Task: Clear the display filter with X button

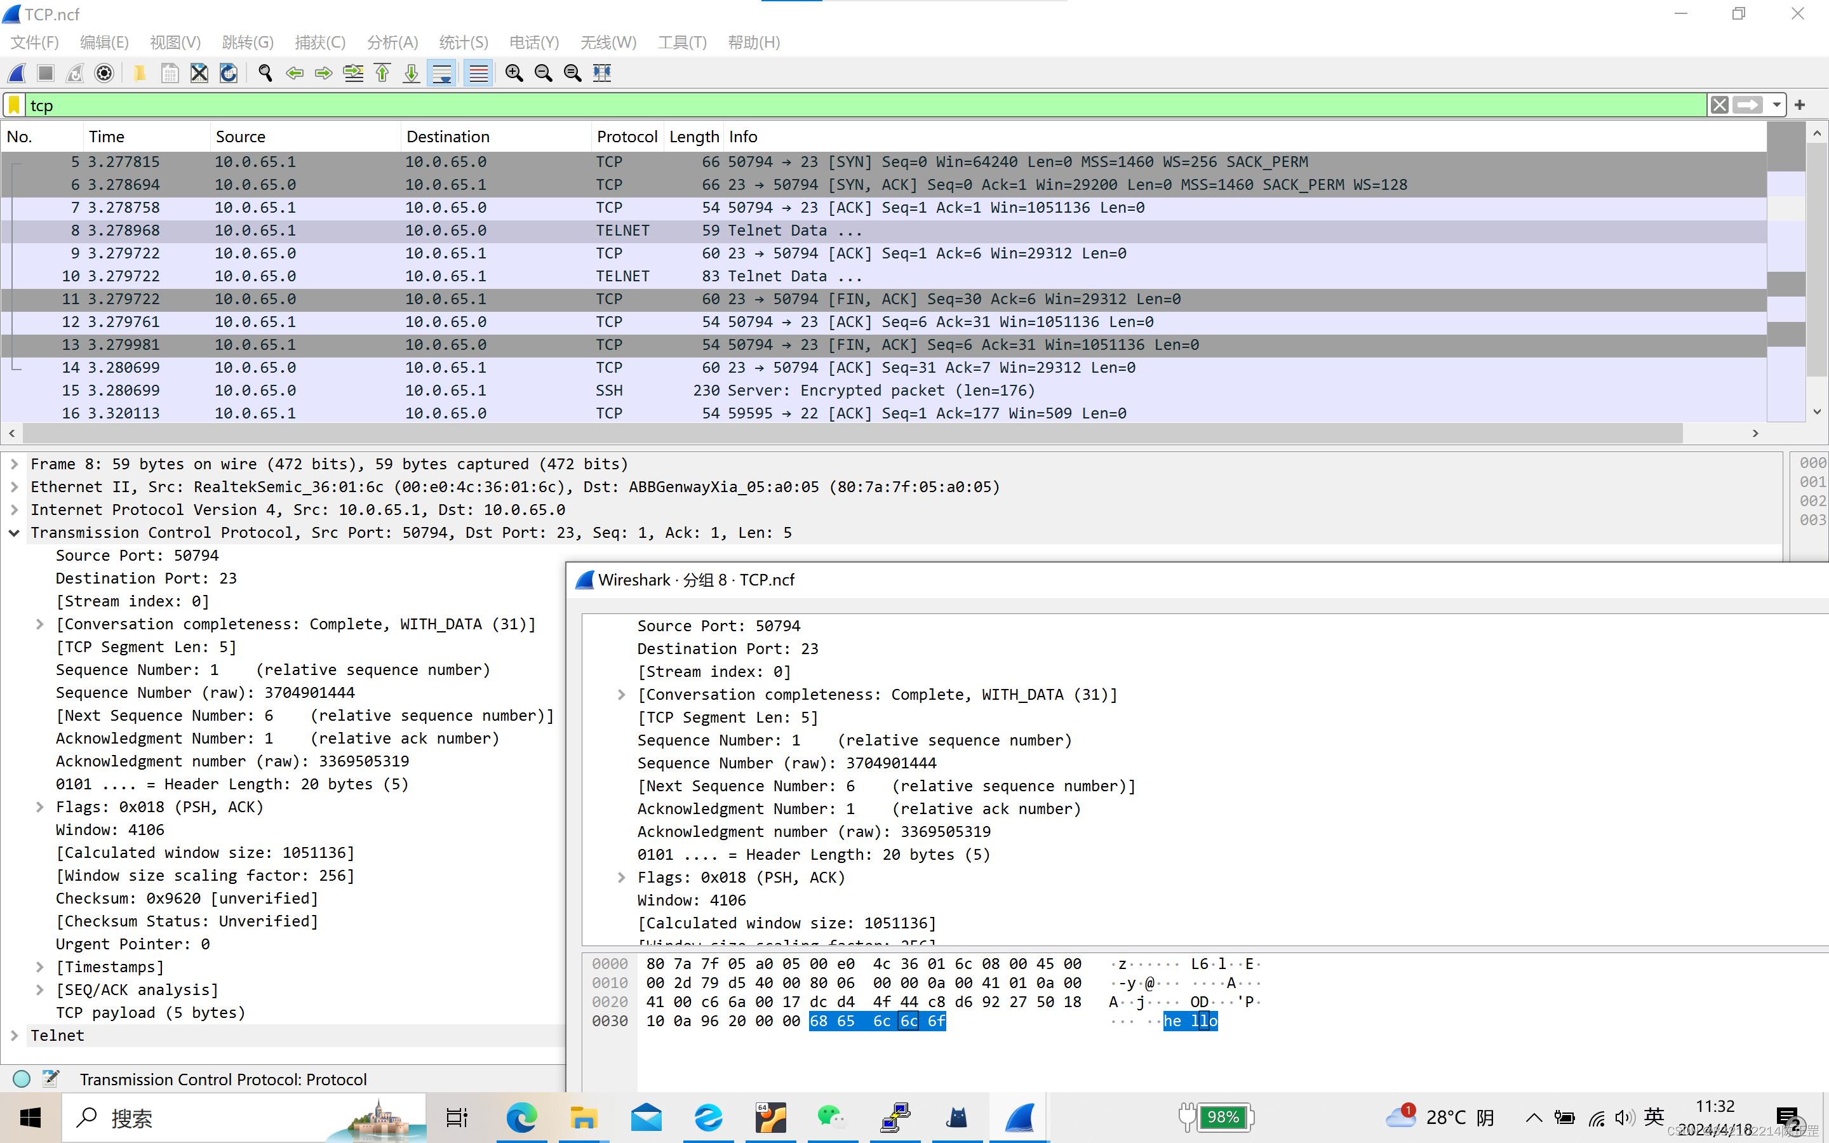Action: 1719,105
